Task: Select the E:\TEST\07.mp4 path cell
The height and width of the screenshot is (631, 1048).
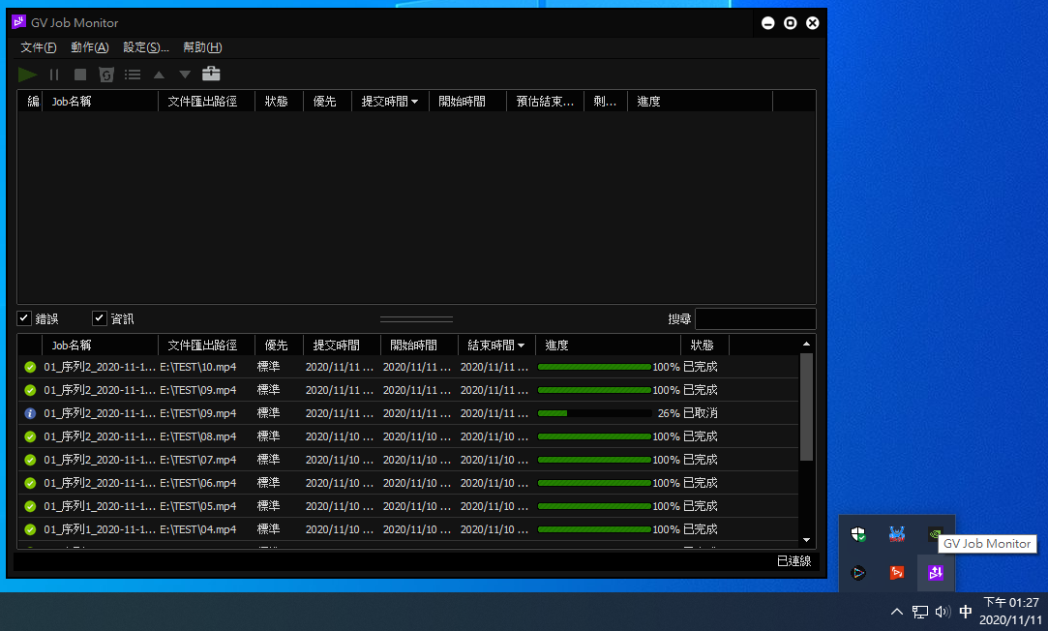Action: pyautogui.click(x=197, y=460)
